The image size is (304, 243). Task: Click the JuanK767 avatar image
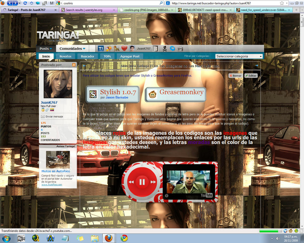(58, 84)
